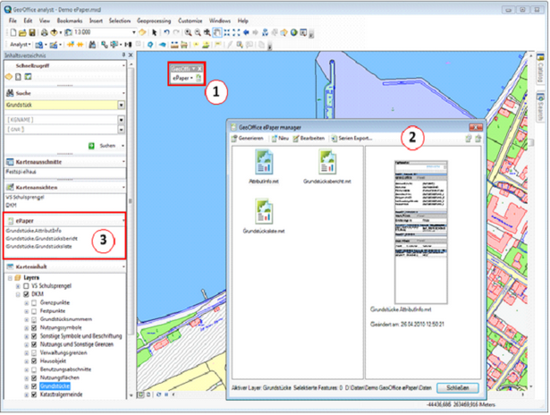The width and height of the screenshot is (550, 415).
Task: Select the Grundstücksliste.mxt template icon
Action: [264, 213]
